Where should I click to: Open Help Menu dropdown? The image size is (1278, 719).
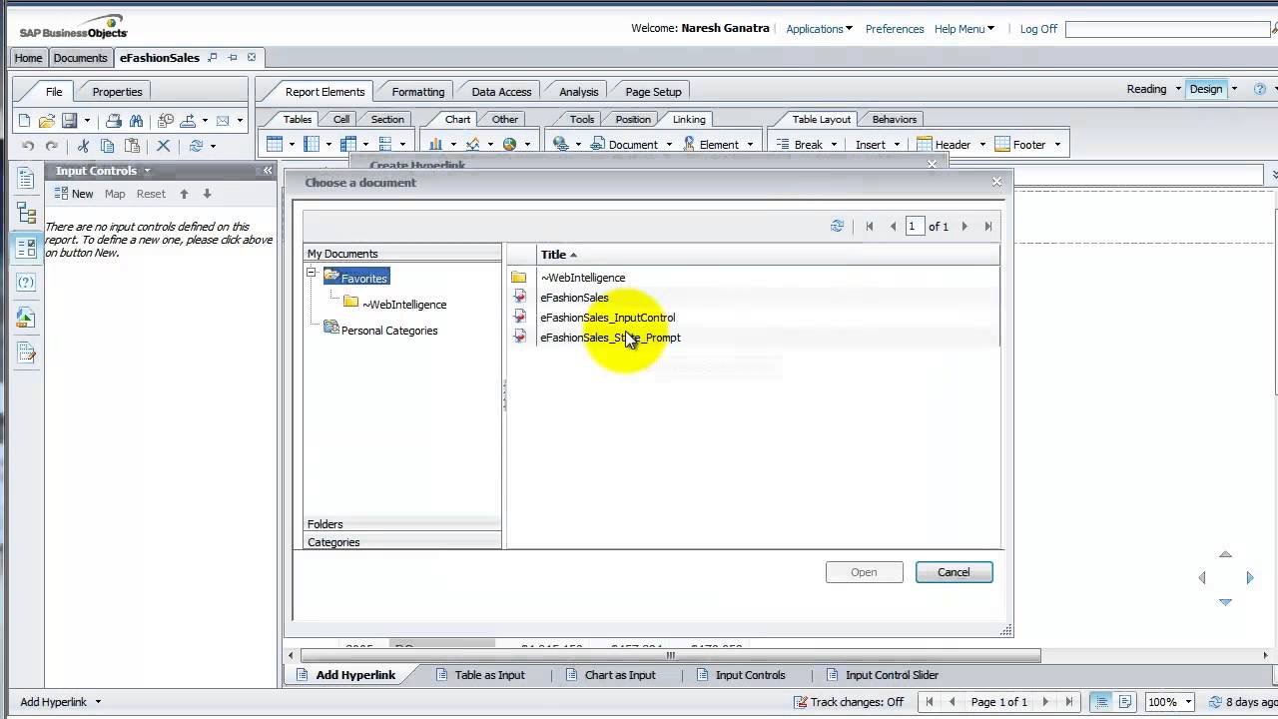[x=963, y=29]
